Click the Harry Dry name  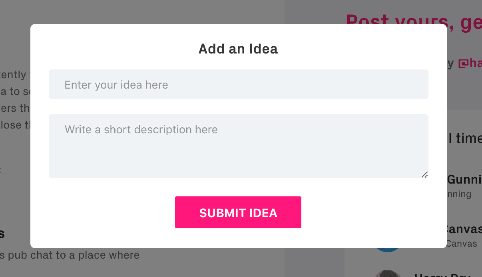pos(448,275)
